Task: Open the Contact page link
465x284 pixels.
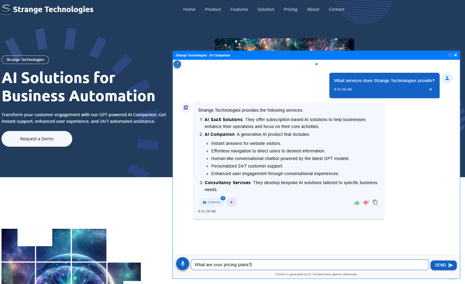Action: (x=336, y=9)
